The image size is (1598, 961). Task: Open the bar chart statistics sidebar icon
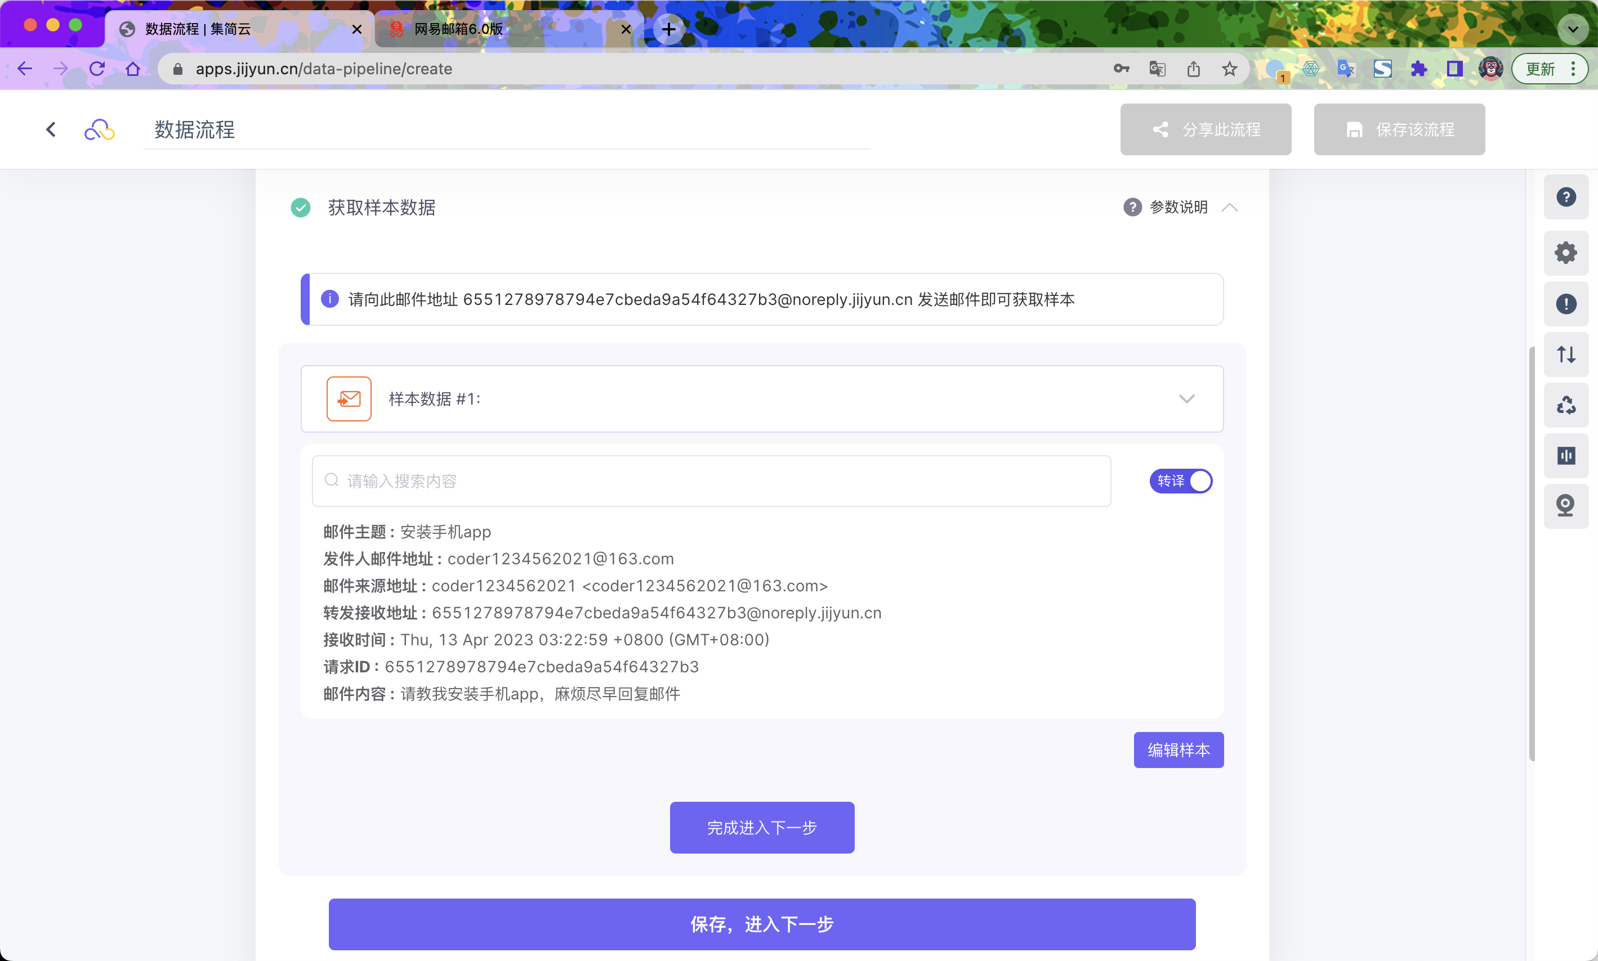pos(1565,456)
